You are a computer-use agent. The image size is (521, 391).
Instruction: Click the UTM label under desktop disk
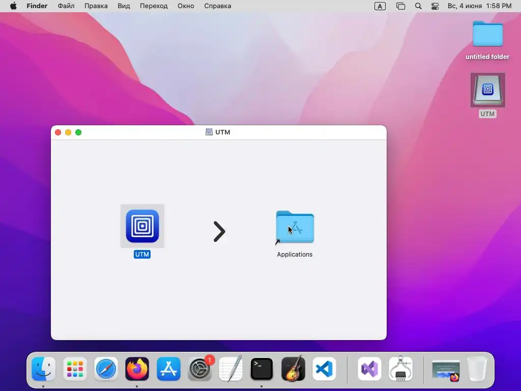tap(487, 114)
